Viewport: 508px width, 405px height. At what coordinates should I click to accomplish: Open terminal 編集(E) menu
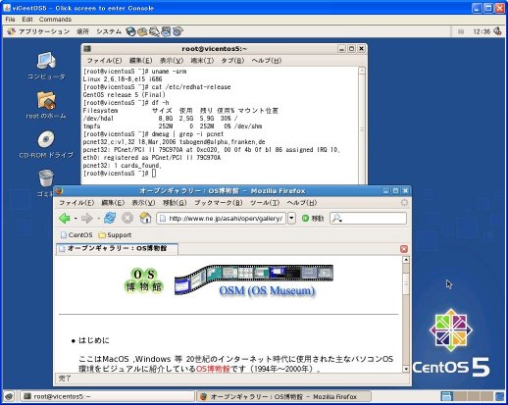(140, 61)
